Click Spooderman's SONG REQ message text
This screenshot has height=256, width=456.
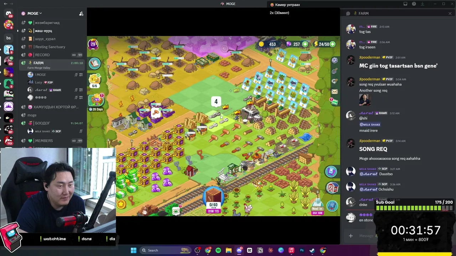[x=373, y=149]
